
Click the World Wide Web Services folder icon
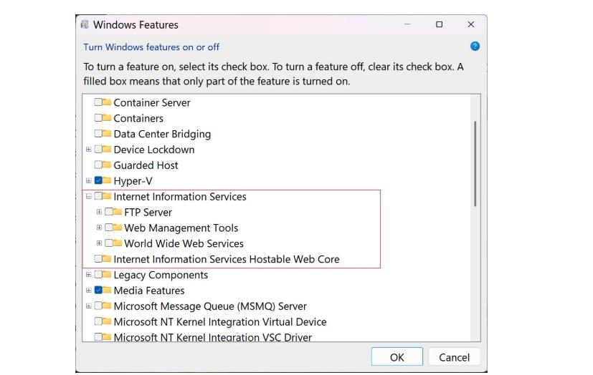[x=118, y=243]
